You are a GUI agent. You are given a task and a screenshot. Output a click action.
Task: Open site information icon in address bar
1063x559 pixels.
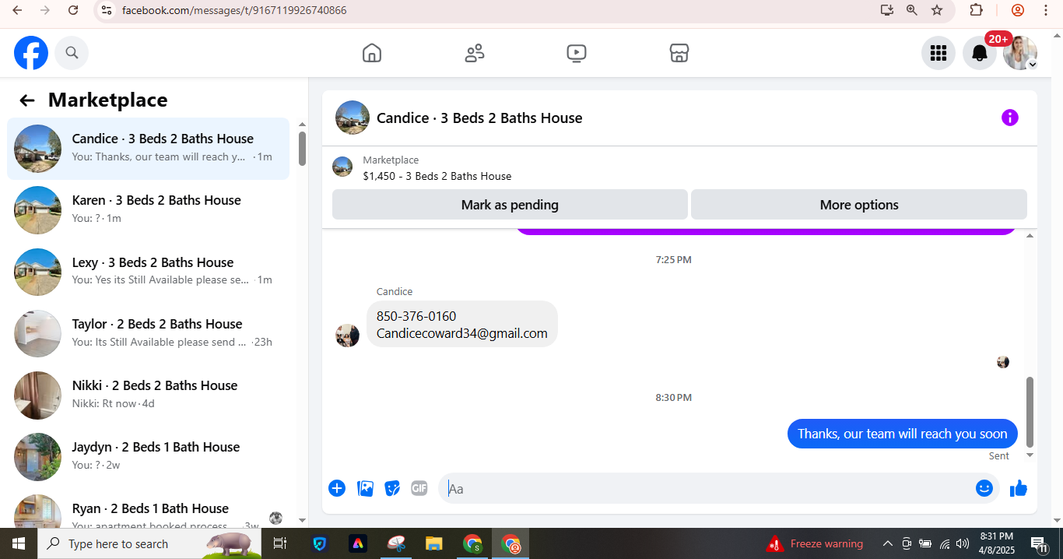click(107, 10)
